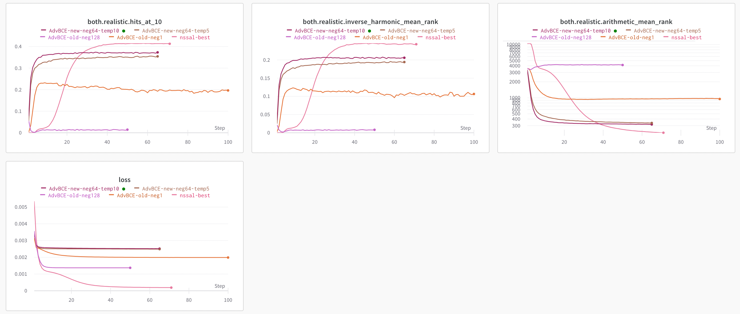Click green status dot in inverse_harmonic_mean_rank legend

(370, 31)
